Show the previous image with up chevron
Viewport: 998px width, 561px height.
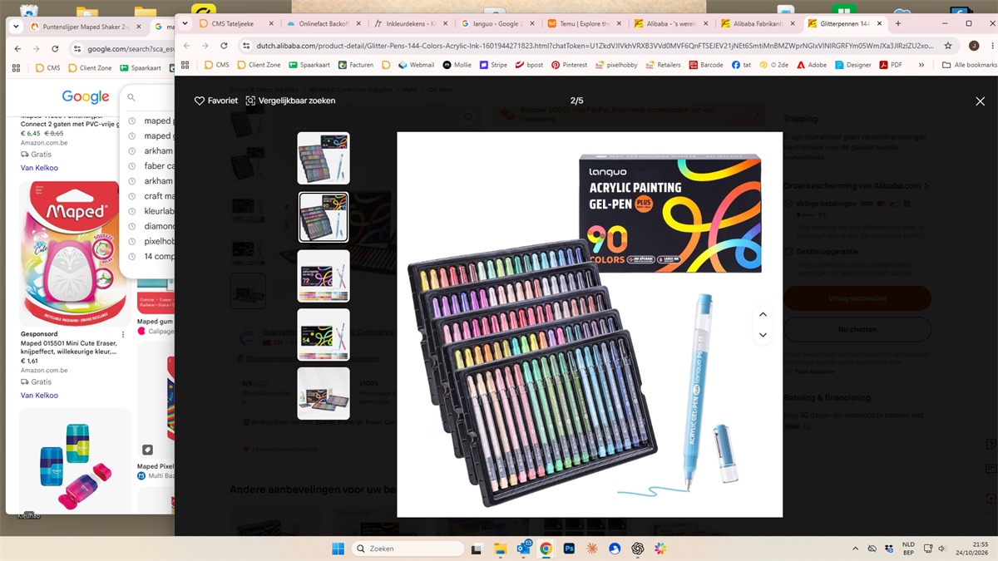click(763, 315)
